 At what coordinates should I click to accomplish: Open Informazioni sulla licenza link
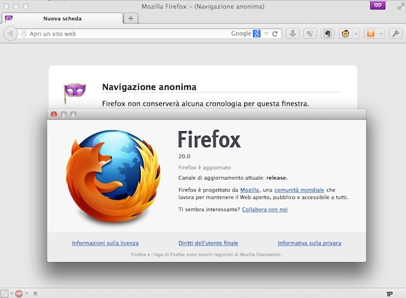105,243
